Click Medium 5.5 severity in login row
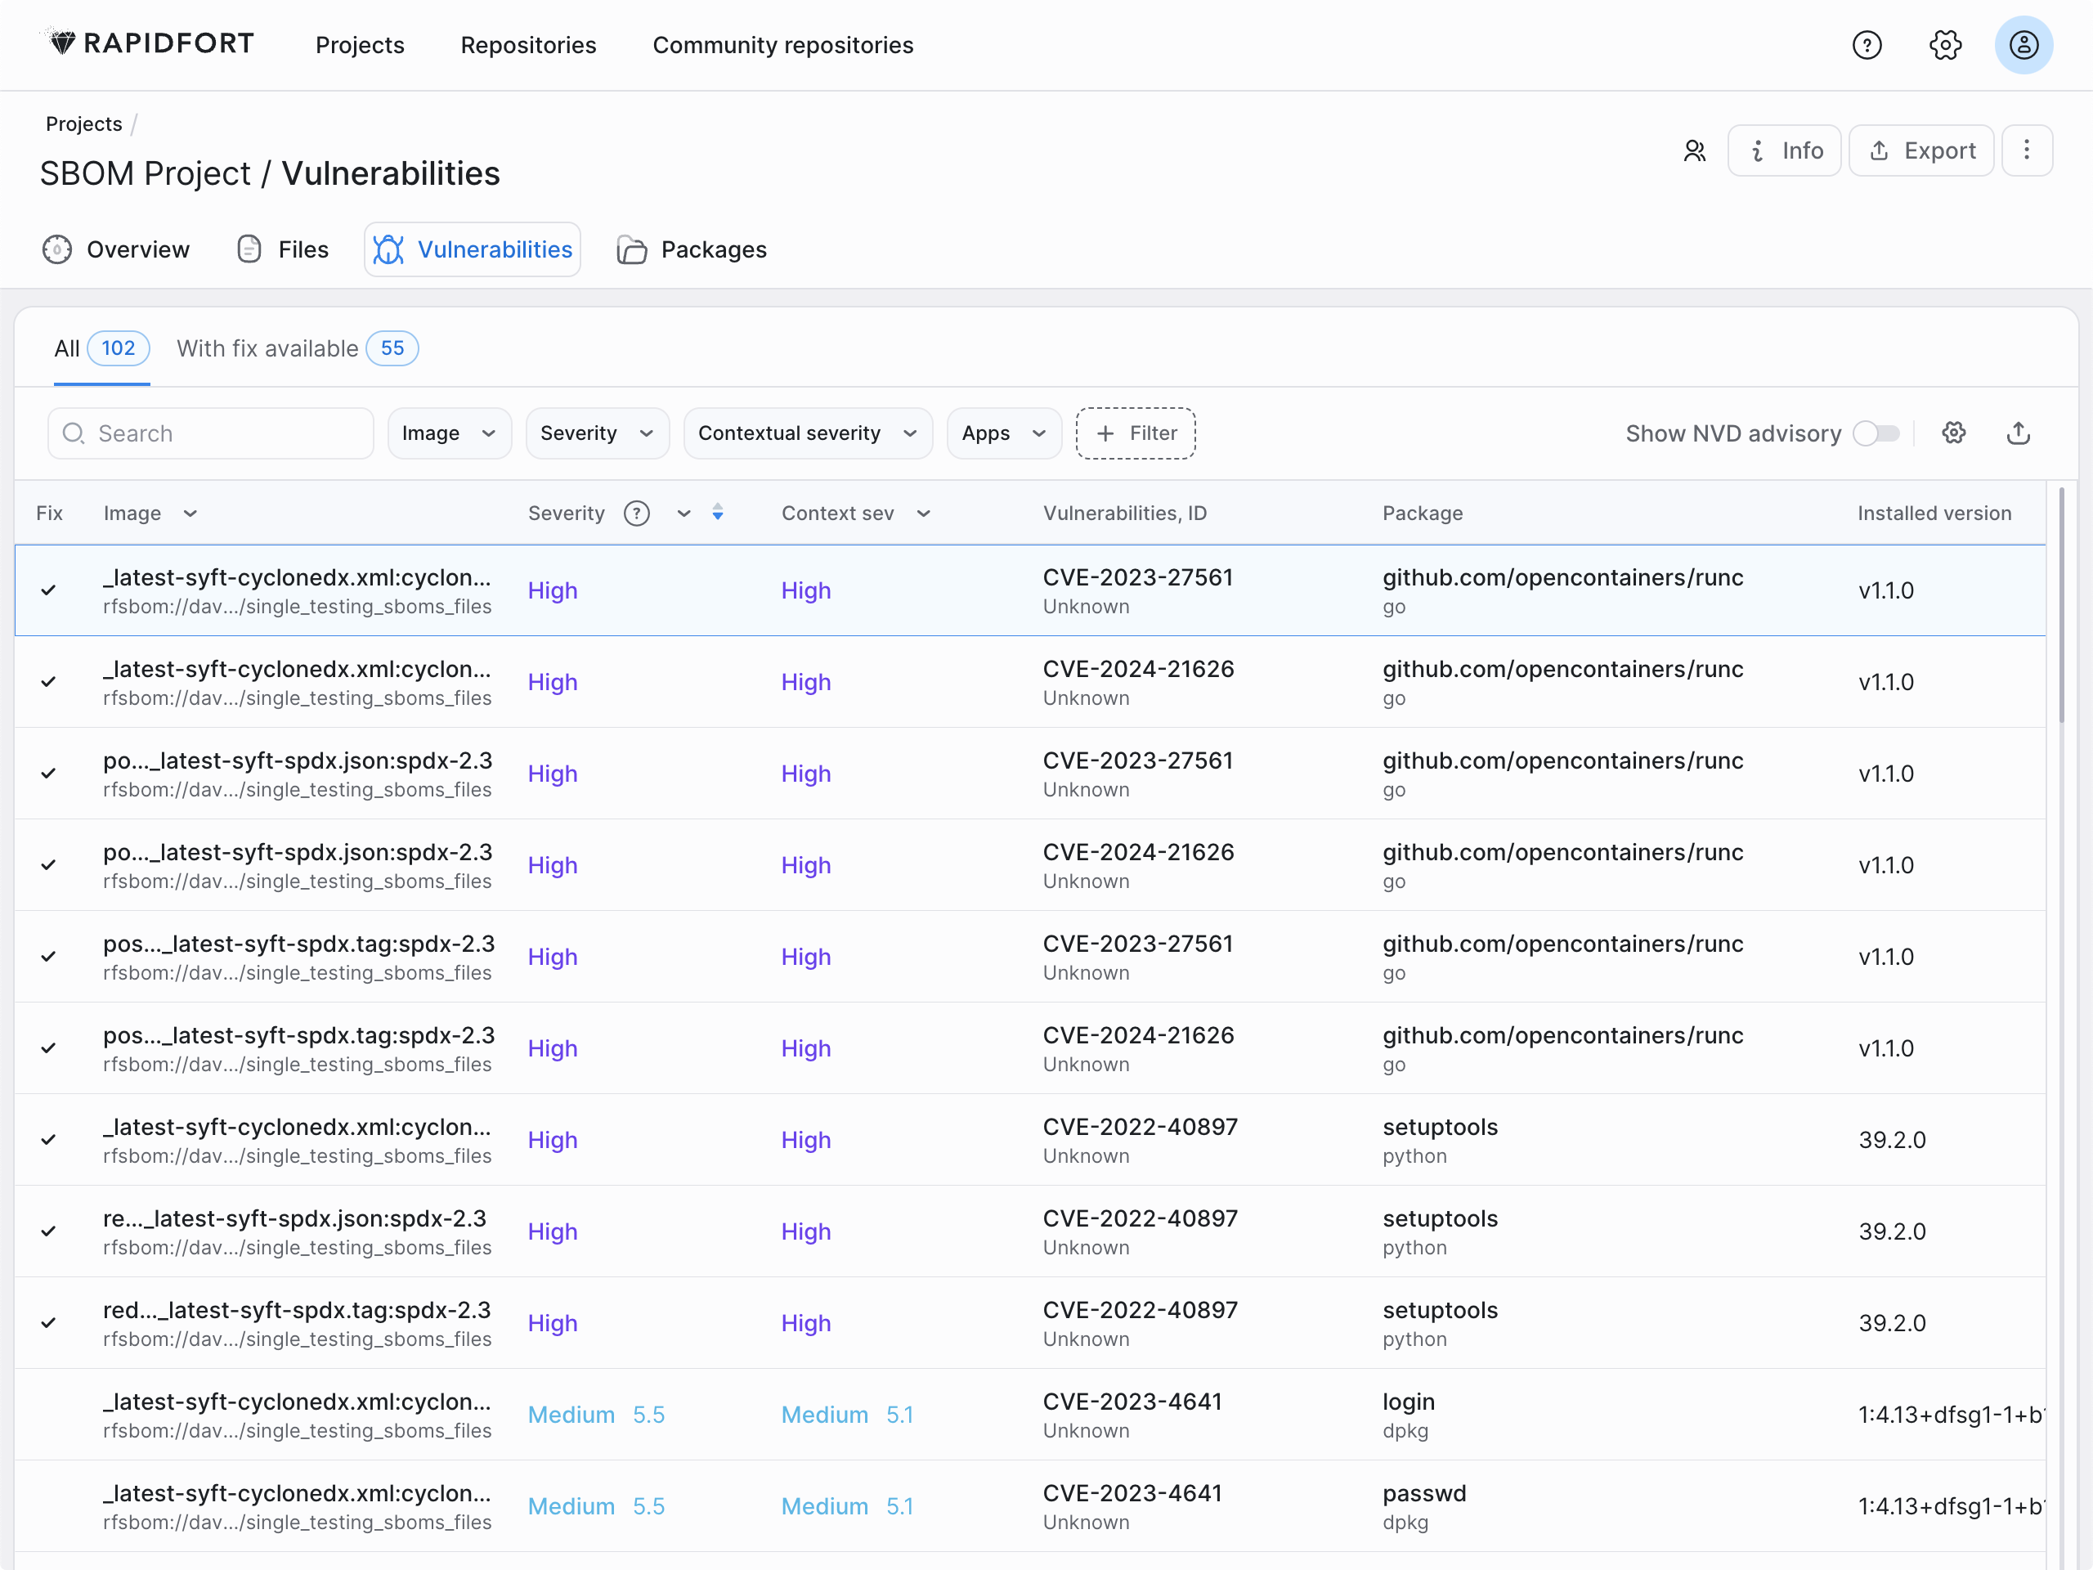Image resolution: width=2093 pixels, height=1570 pixels. click(x=596, y=1415)
